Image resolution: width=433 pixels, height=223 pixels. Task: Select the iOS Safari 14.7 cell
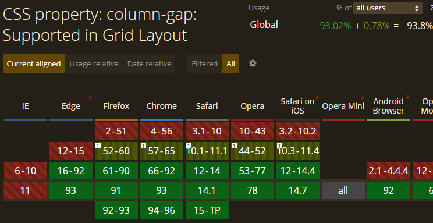pos(298,190)
